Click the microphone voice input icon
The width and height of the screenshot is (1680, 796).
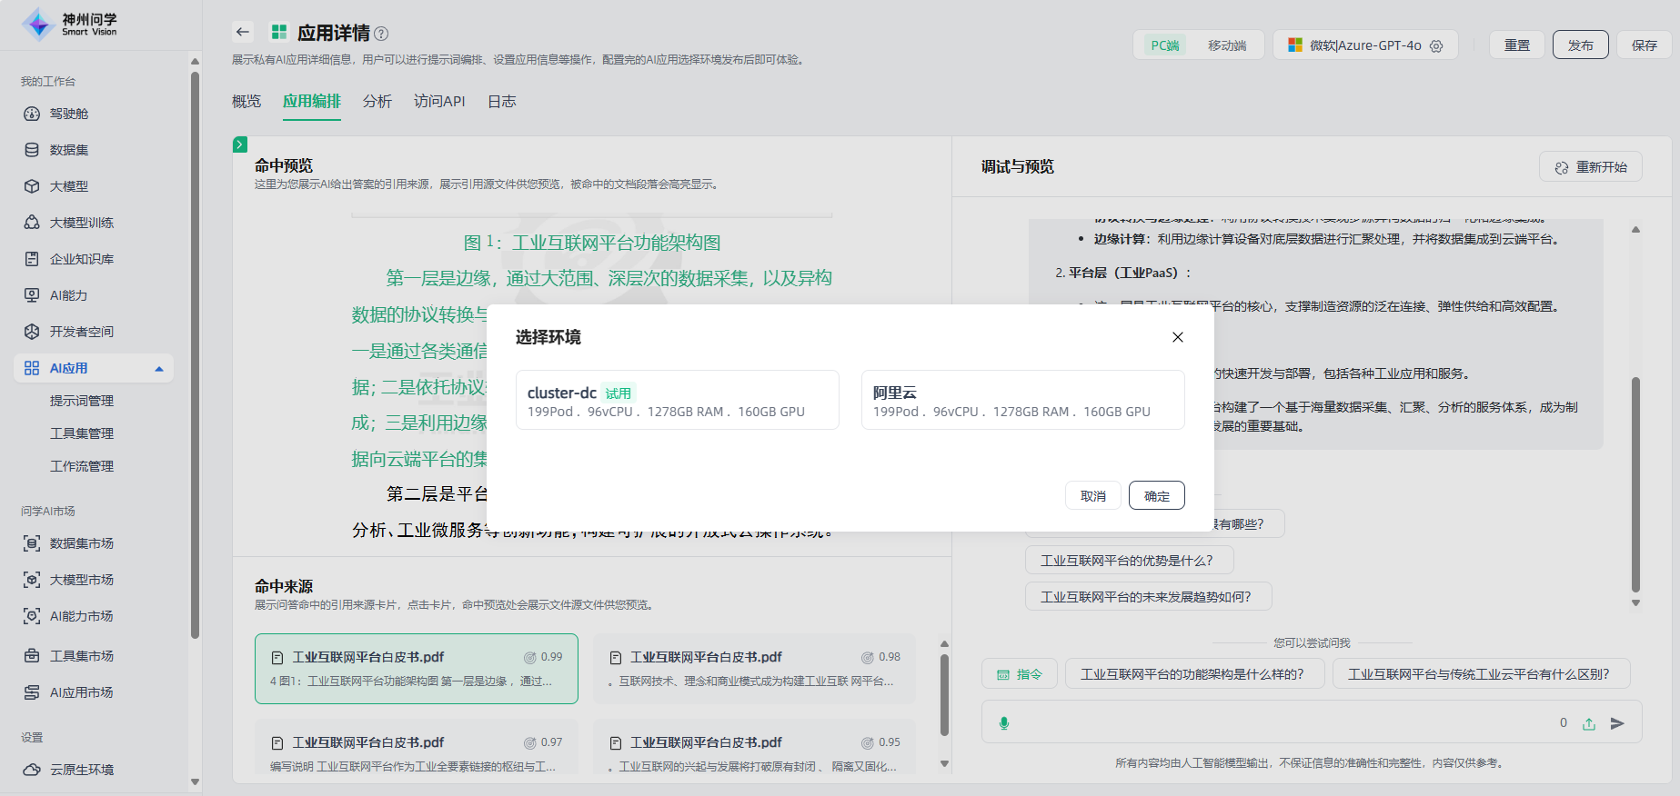[1004, 723]
